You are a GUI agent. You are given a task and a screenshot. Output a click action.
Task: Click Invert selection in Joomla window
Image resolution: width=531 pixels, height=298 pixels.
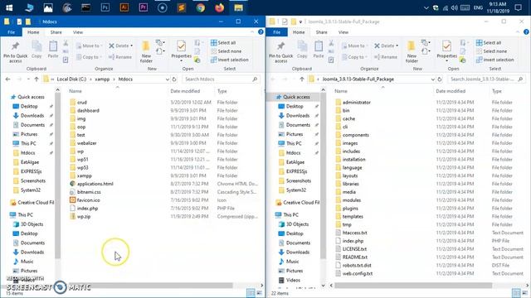point(495,60)
